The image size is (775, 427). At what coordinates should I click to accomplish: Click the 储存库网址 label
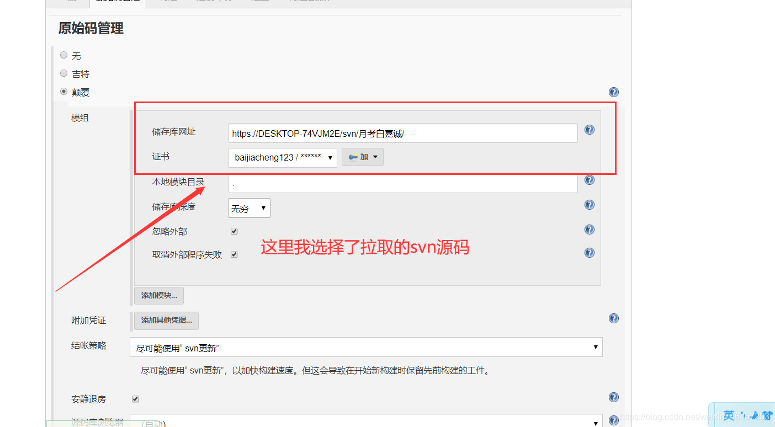[174, 132]
